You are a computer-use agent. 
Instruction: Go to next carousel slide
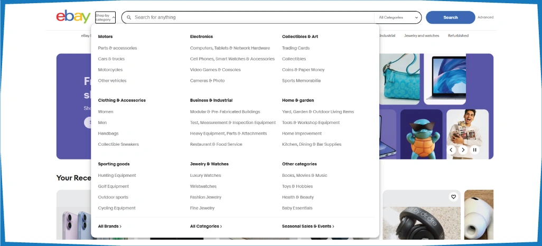coord(463,150)
